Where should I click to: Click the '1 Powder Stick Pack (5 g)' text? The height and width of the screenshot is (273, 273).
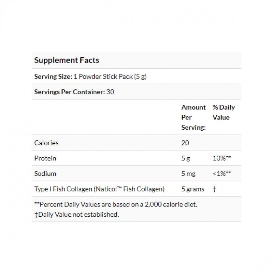click(109, 76)
